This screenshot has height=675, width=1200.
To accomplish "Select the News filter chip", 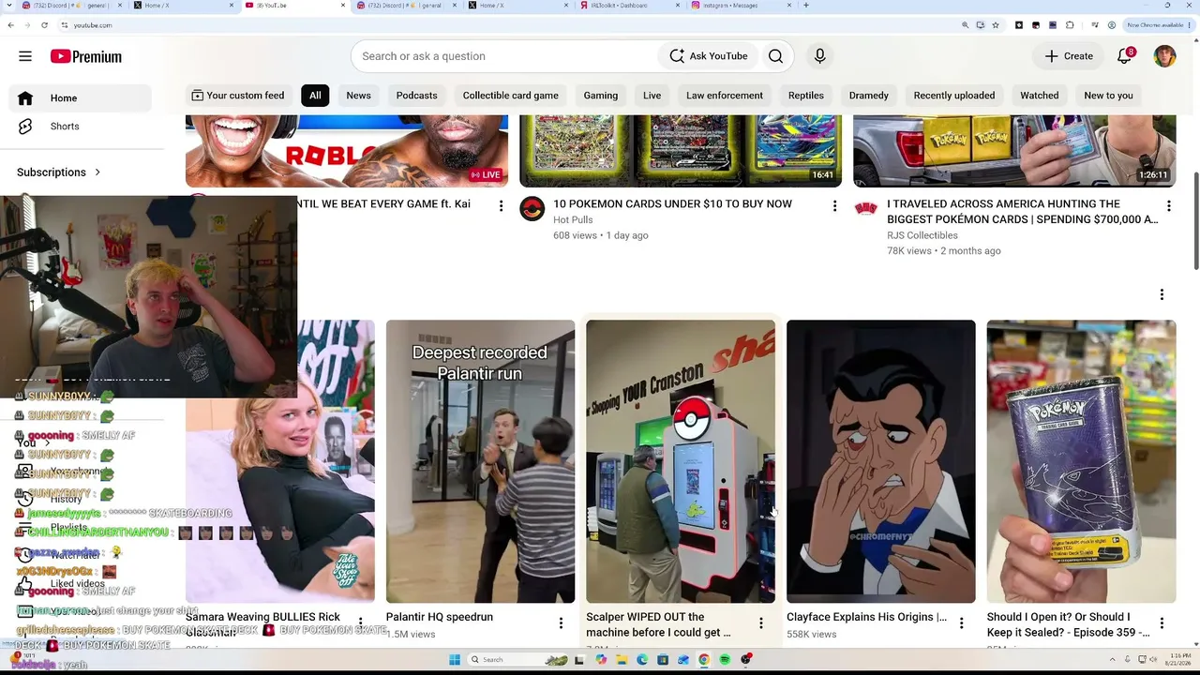I will tap(358, 96).
